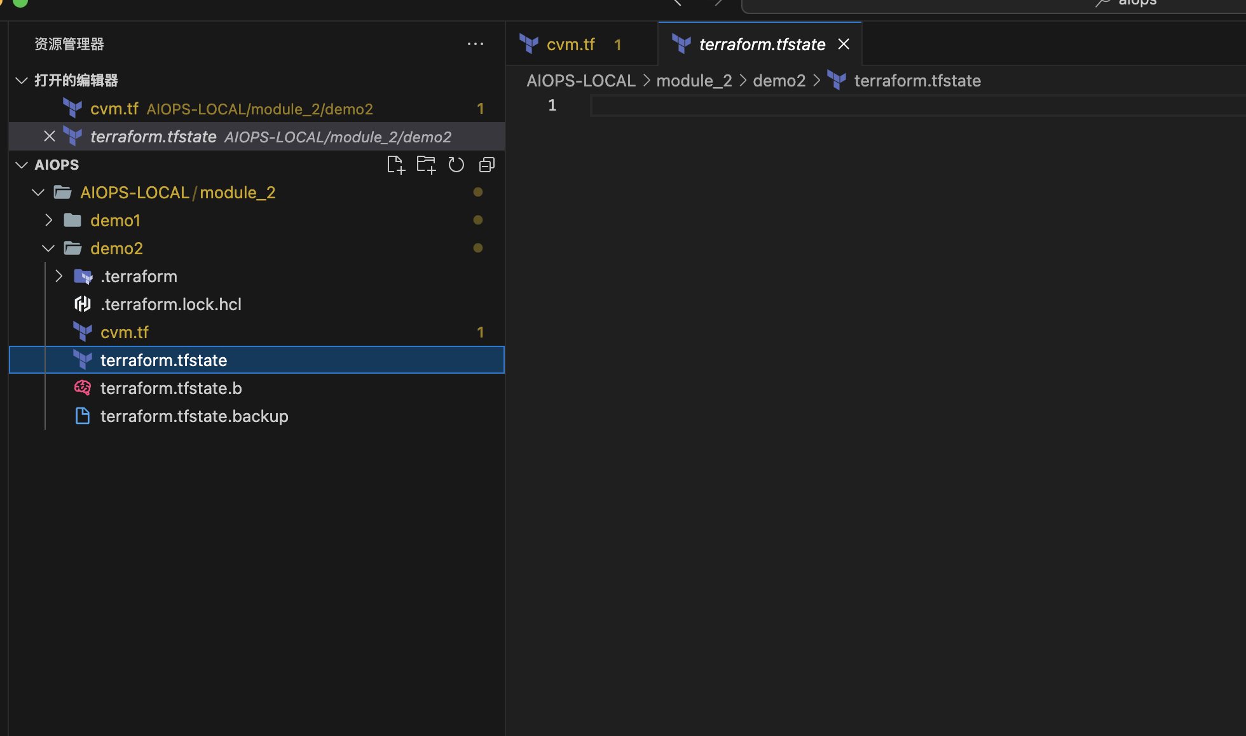1246x736 pixels.
Task: Collapse all folders in explorer icon
Action: click(487, 165)
